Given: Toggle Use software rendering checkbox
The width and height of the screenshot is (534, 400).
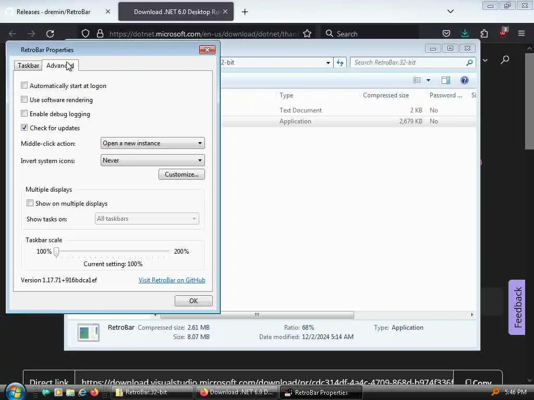Looking at the screenshot, I should pyautogui.click(x=24, y=99).
